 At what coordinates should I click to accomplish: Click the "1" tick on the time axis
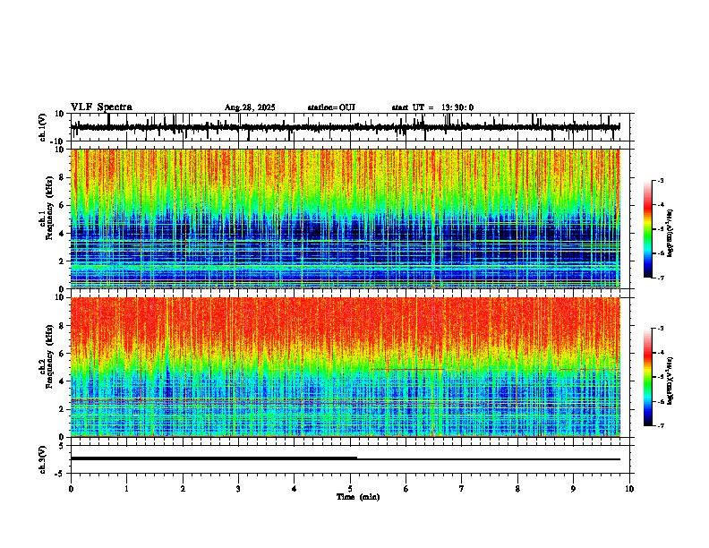click(126, 489)
